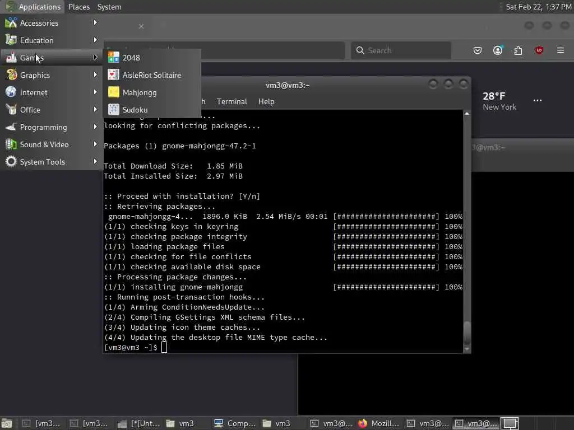The height and width of the screenshot is (430, 574).
Task: Focus the Firefox Search field
Action: [401, 50]
